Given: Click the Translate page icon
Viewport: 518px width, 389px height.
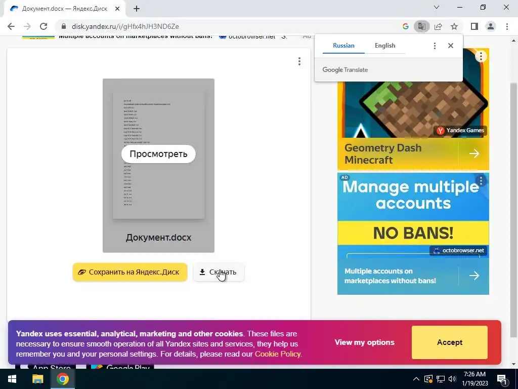Looking at the screenshot, I should pos(421,26).
